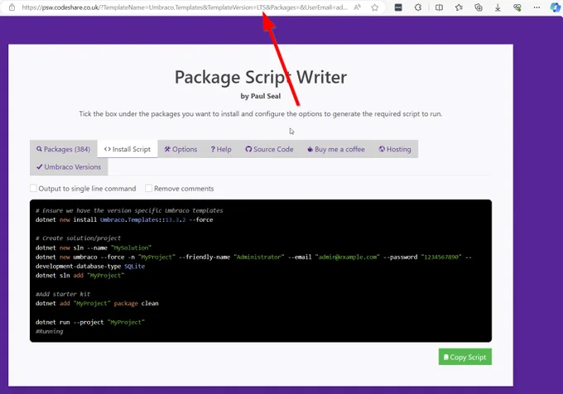Open the Source Code tab

pyautogui.click(x=269, y=149)
